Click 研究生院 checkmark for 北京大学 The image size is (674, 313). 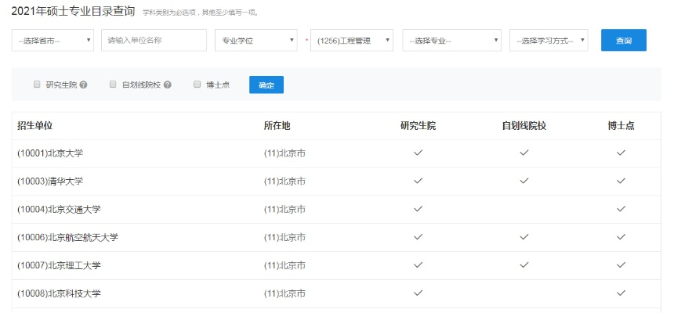click(418, 153)
